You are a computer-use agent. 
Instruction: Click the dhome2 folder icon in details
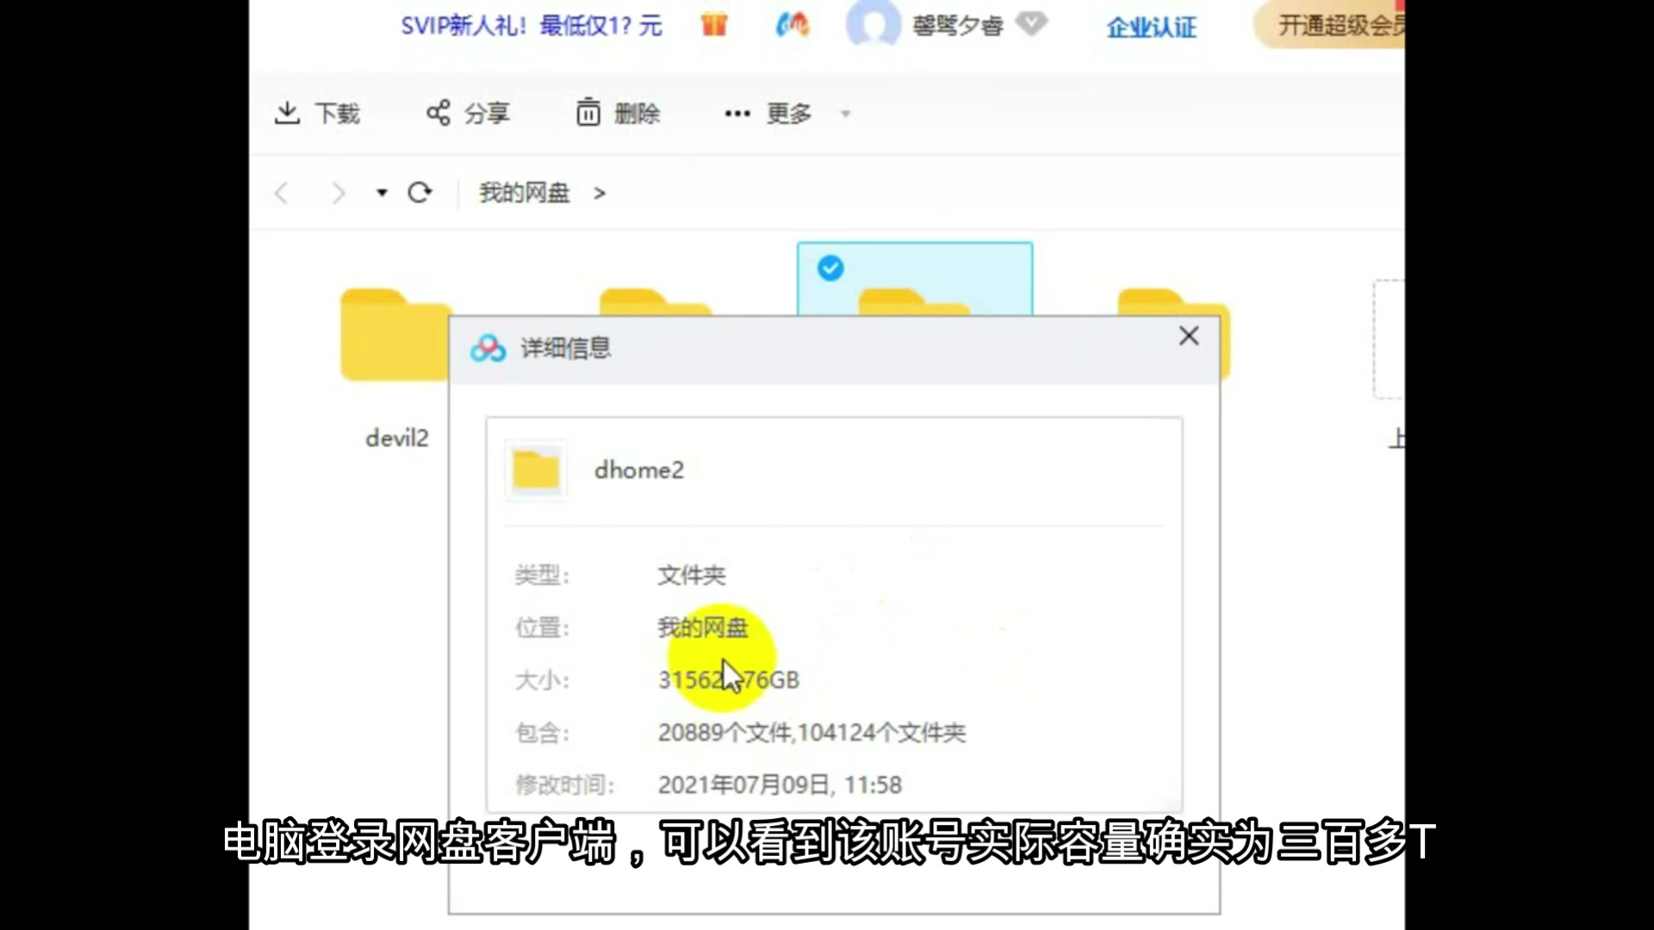click(536, 470)
